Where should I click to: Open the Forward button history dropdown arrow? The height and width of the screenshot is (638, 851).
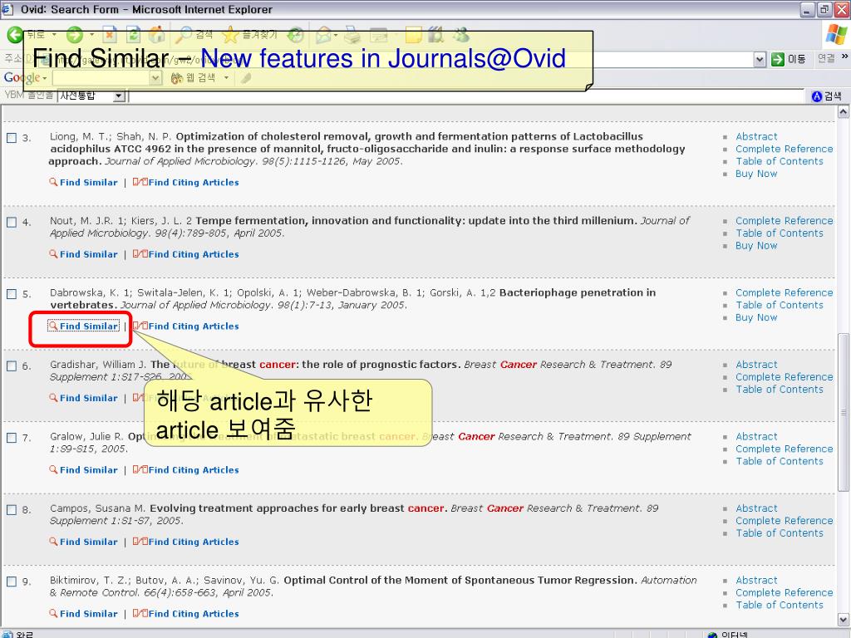[91, 35]
